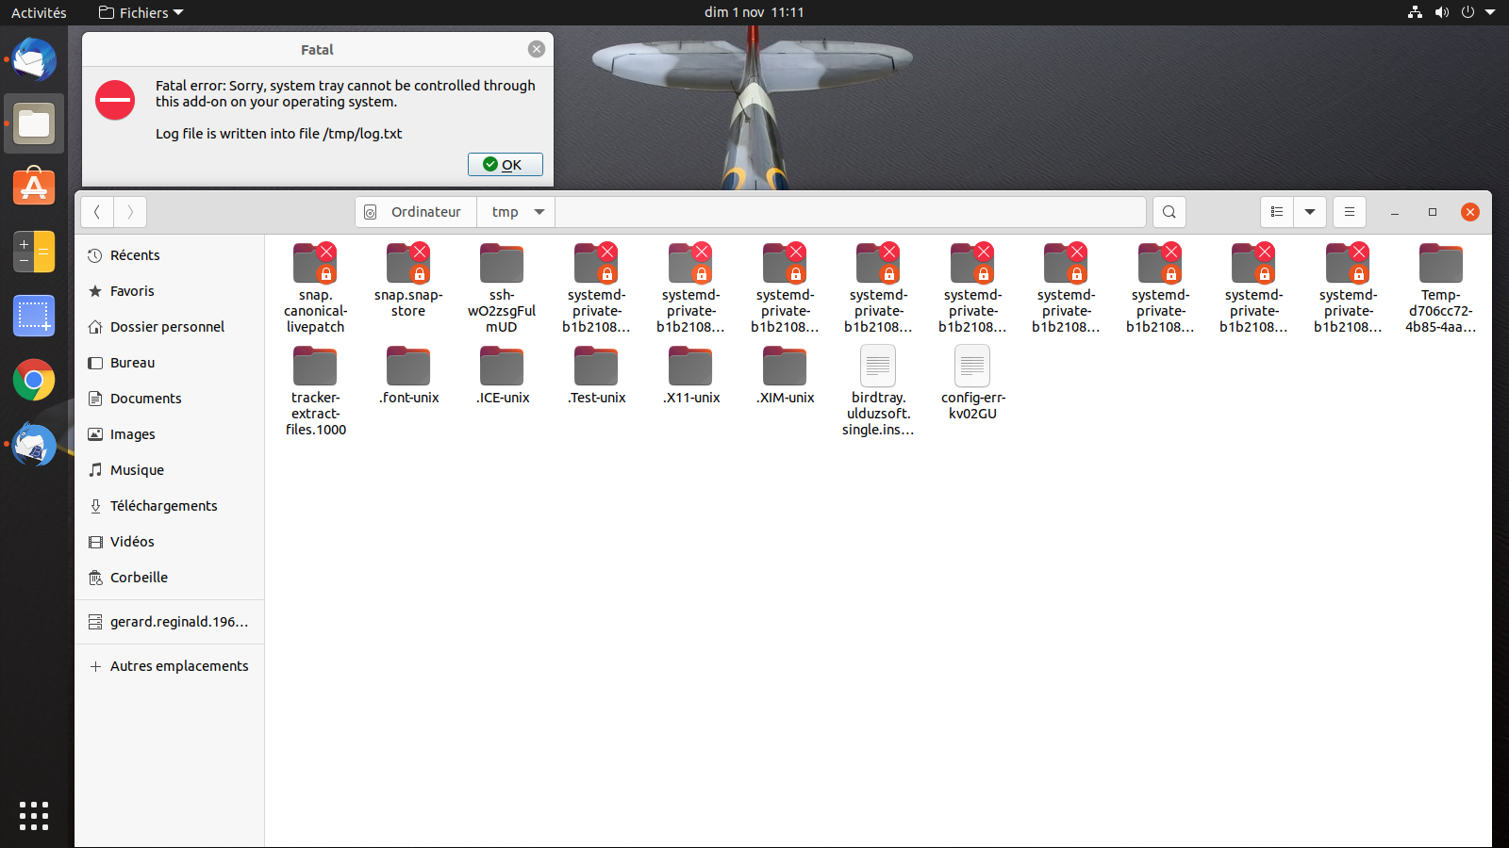The width and height of the screenshot is (1509, 848).
Task: Open the hamburger menu in Files
Action: (x=1350, y=212)
